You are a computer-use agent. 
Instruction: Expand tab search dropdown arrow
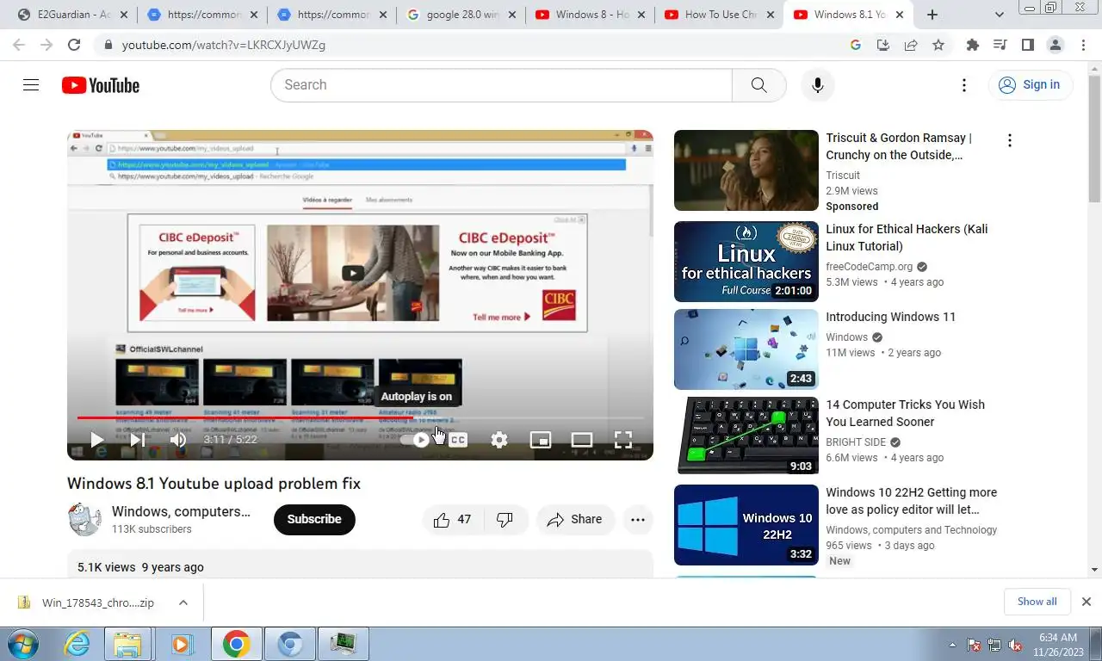[1000, 15]
